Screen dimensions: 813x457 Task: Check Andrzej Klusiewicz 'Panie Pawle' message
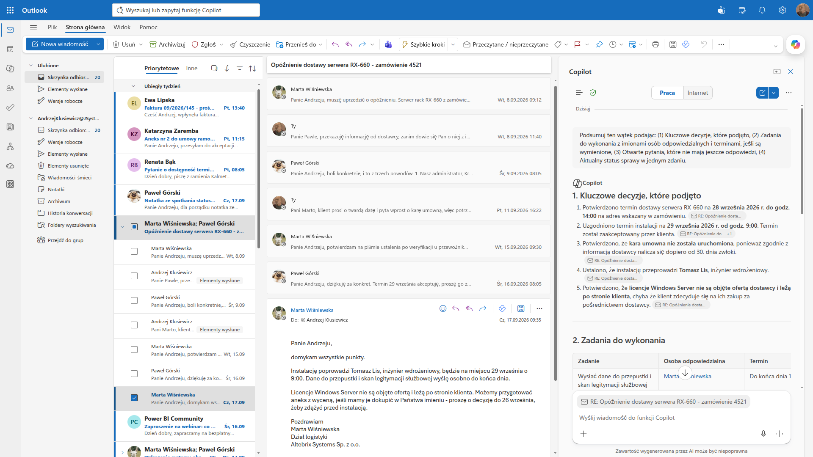point(134,276)
